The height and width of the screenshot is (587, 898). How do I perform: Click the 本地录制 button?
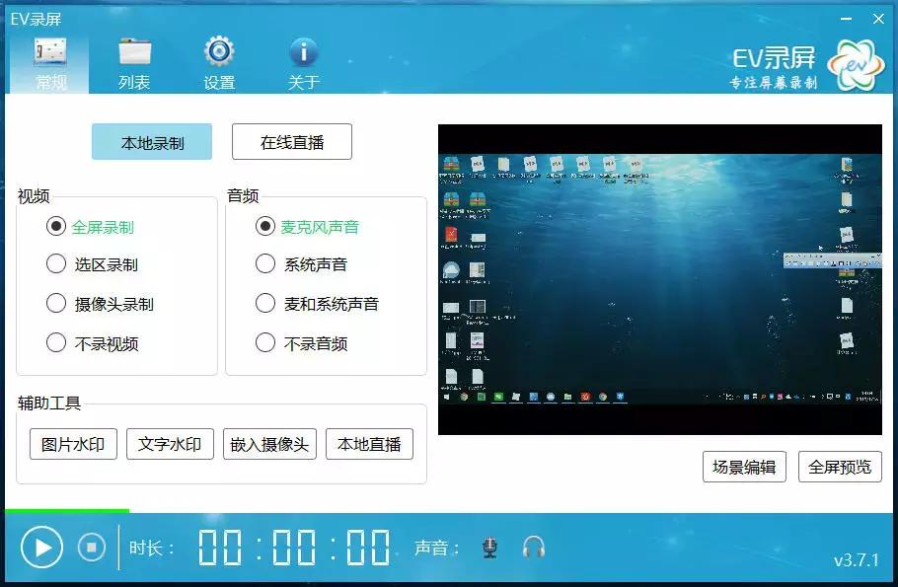point(151,141)
